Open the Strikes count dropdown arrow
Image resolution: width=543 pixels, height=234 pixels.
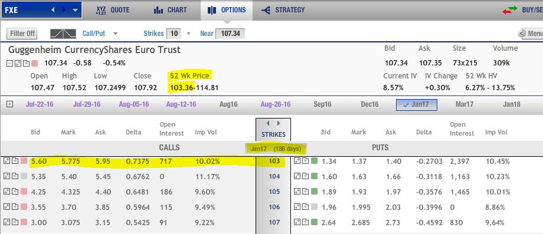[x=188, y=34]
